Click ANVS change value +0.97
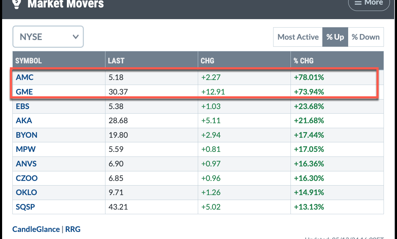This screenshot has width=397, height=239. coord(211,164)
